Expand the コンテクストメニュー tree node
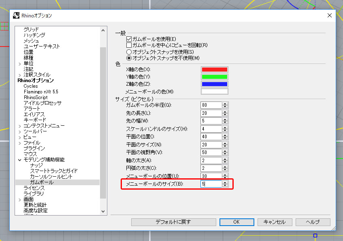 point(20,126)
